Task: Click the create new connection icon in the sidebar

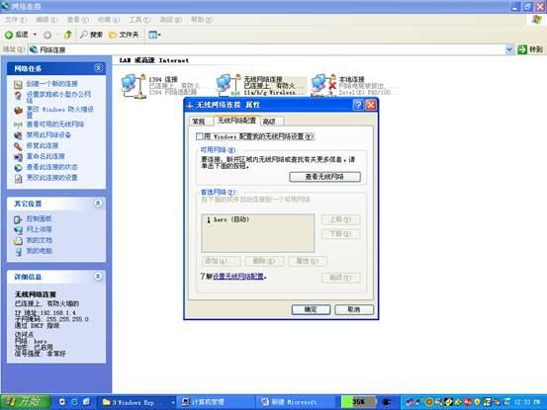Action: (x=18, y=84)
